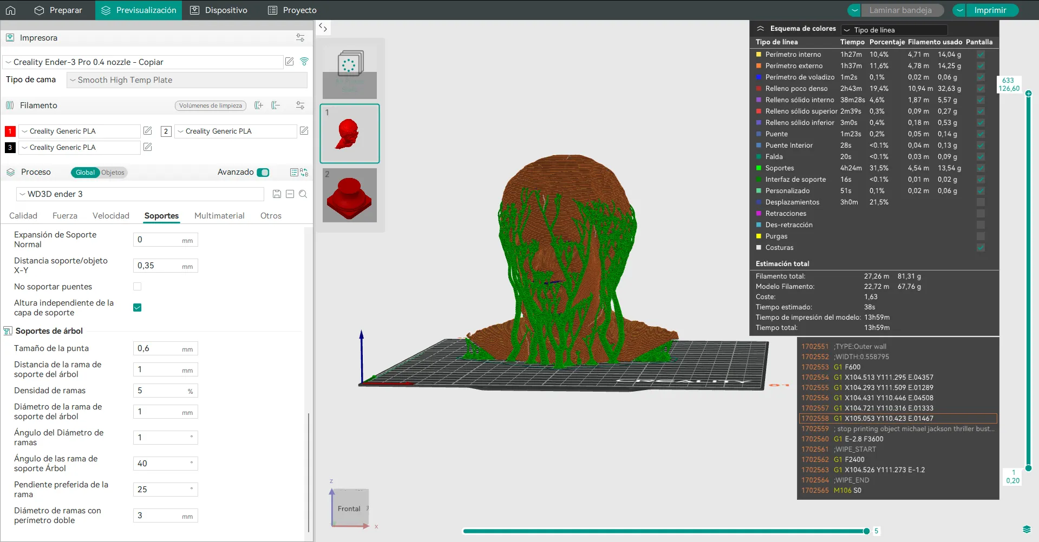Collapse the side panel with arrows icon
The image size is (1039, 542).
tap(323, 27)
